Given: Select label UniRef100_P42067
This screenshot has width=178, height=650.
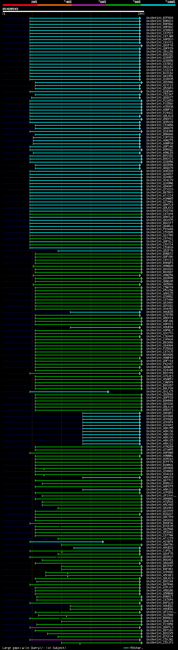Looking at the screenshot, I should 160,364.
